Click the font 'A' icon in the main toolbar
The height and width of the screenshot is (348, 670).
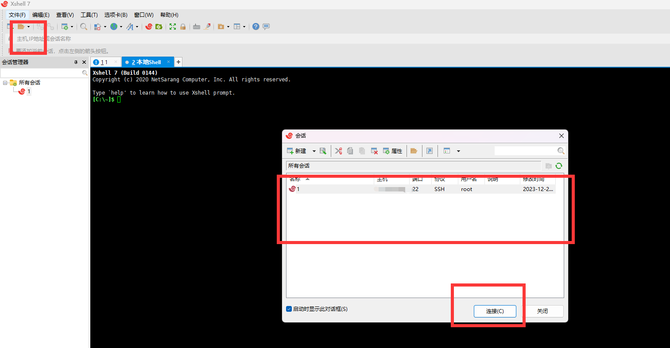pos(130,27)
